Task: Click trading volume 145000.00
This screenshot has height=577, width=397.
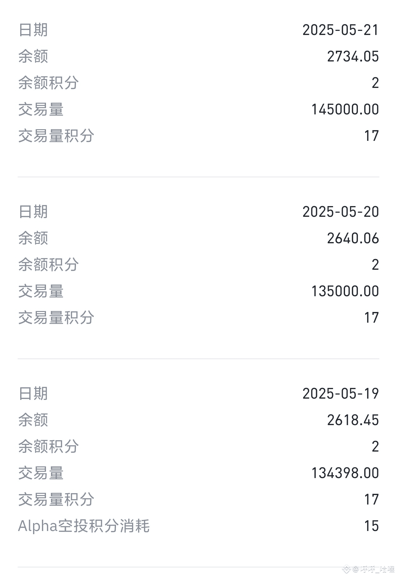Action: point(345,110)
